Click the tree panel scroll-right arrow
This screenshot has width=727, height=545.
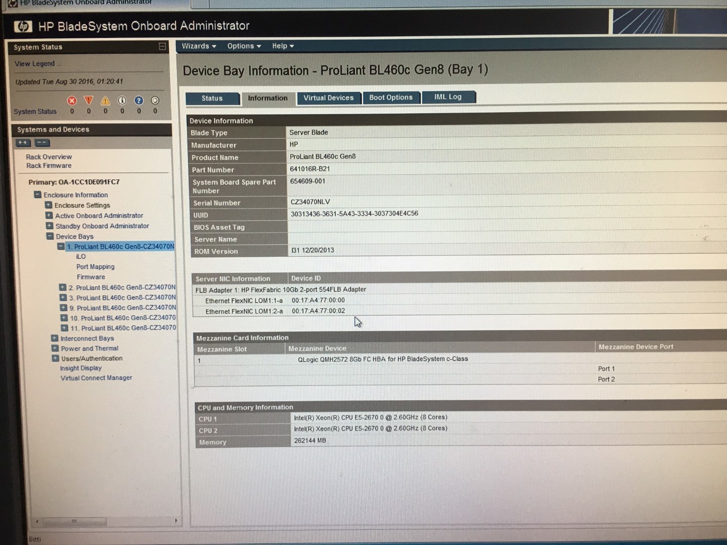(176, 520)
